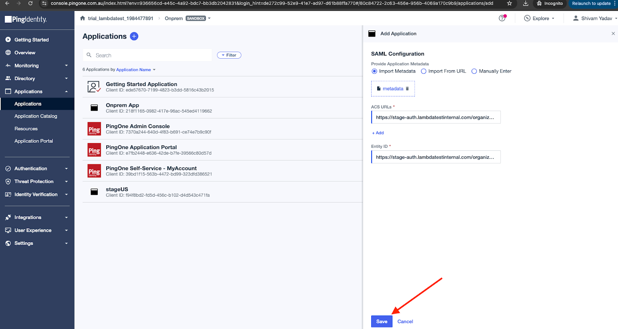Select the Import Metadata radio button

click(x=374, y=71)
